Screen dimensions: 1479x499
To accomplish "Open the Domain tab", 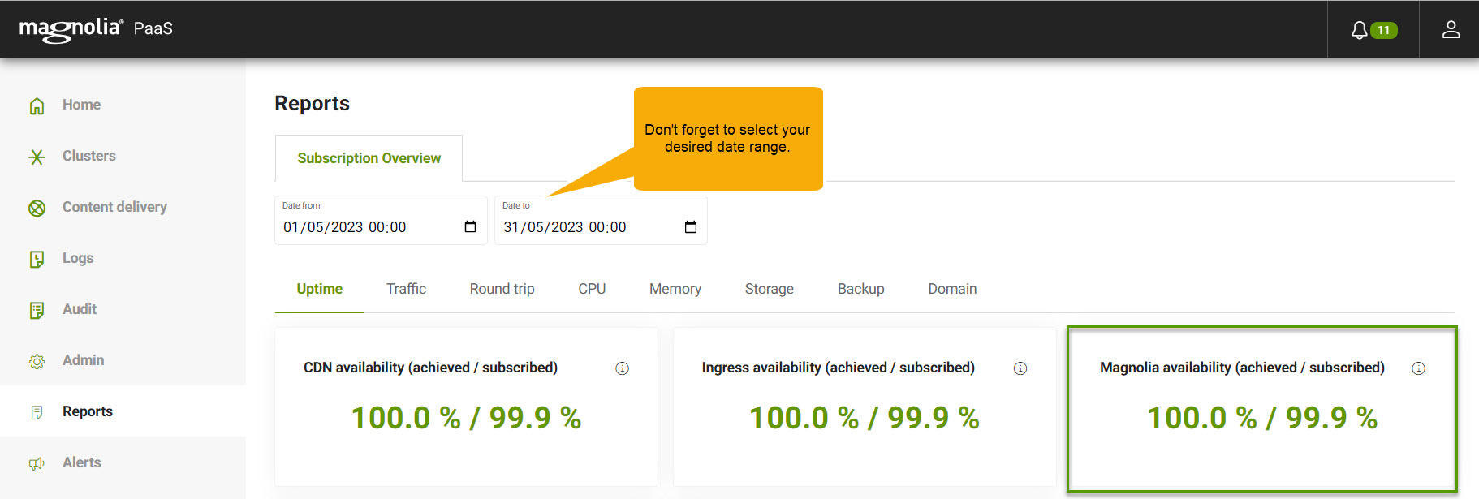I will [x=952, y=289].
